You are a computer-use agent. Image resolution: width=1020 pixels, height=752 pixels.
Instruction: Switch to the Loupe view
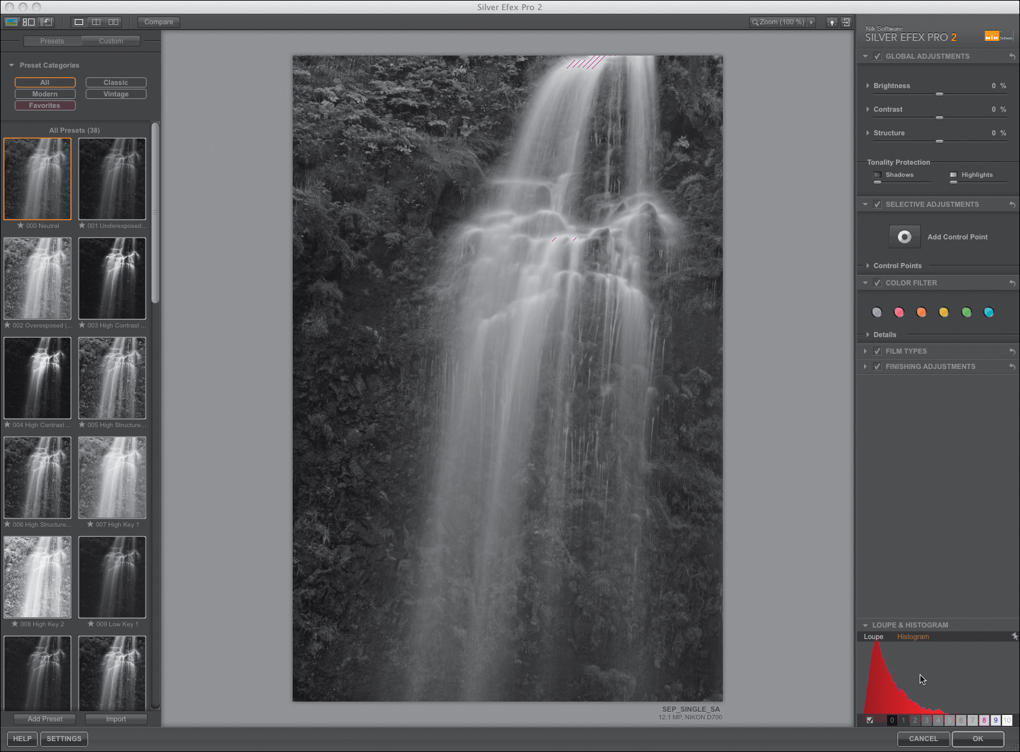[874, 636]
